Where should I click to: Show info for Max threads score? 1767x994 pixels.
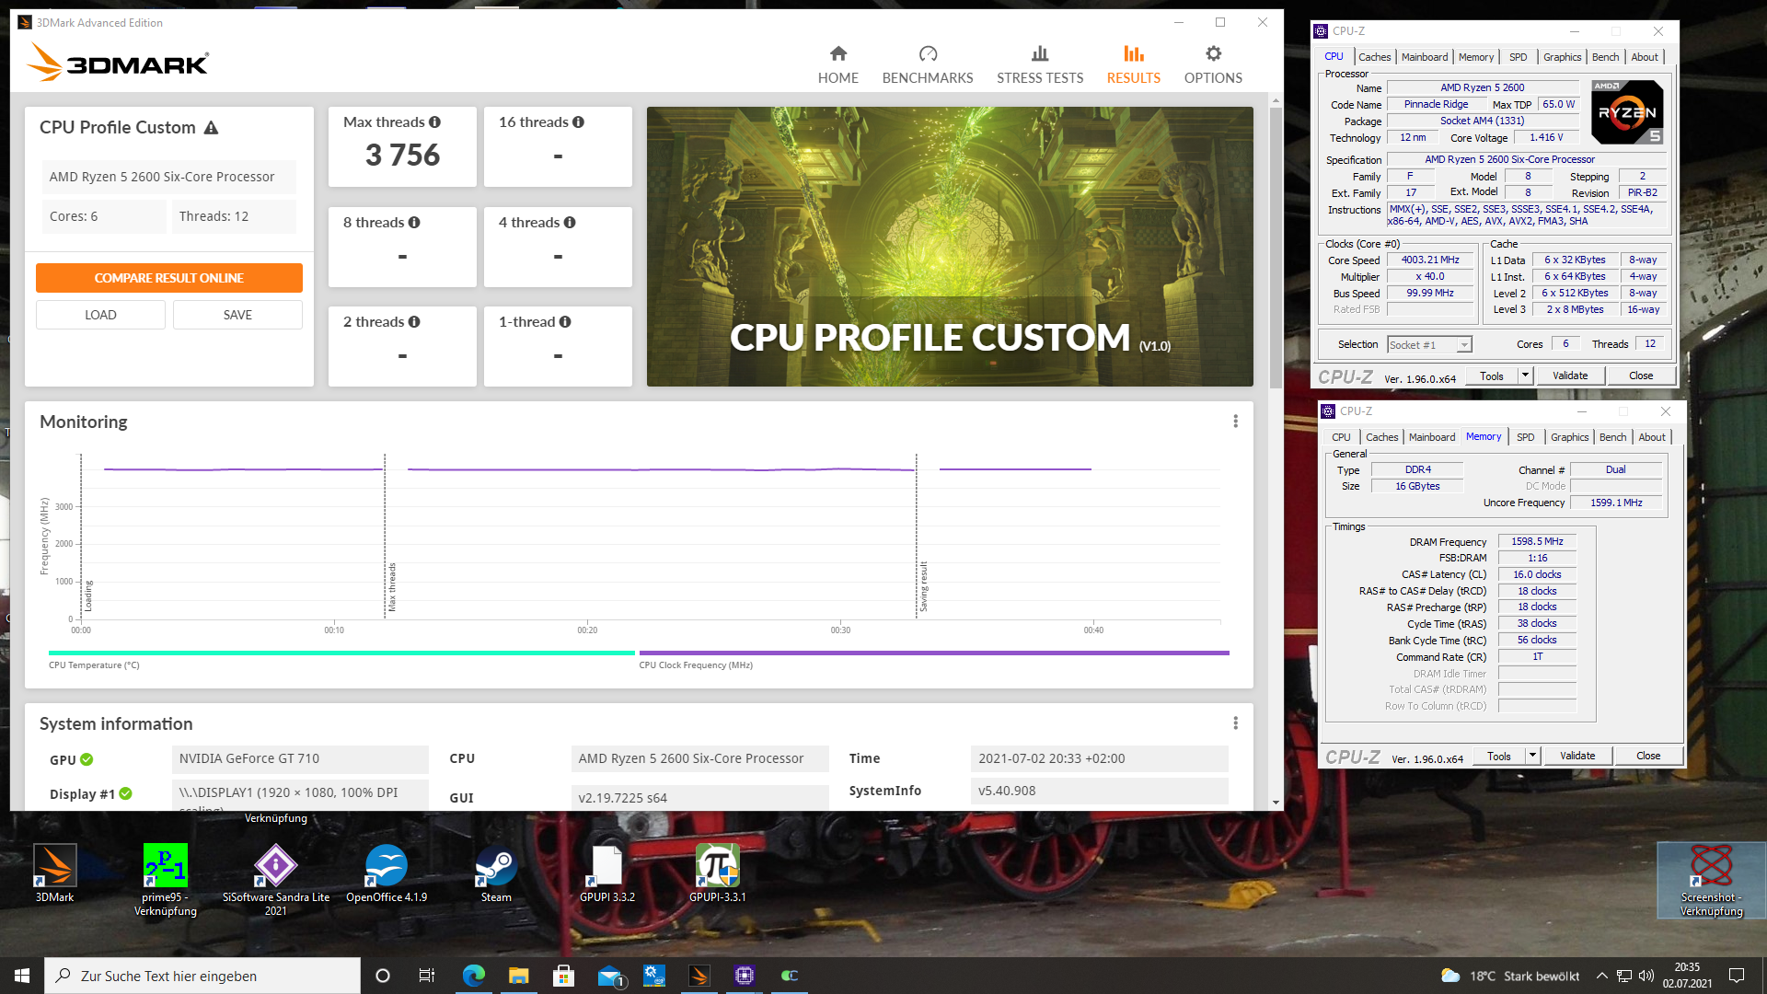coord(434,122)
